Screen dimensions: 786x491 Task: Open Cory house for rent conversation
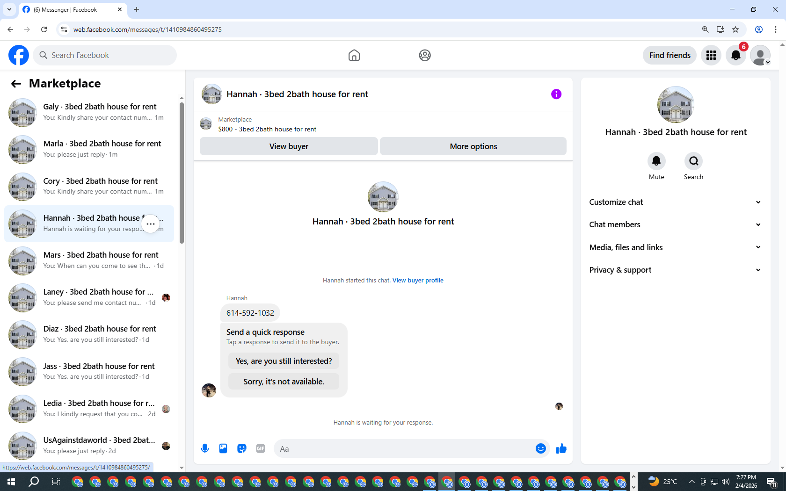(89, 187)
